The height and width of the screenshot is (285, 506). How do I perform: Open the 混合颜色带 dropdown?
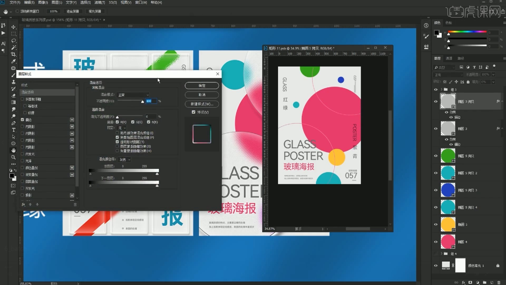124,160
